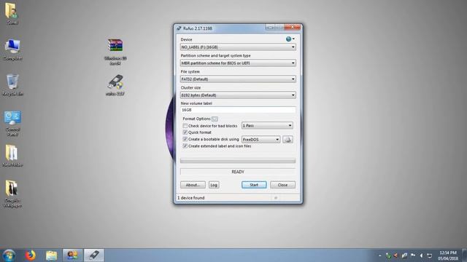Open the Partition scheme dropdown
The height and width of the screenshot is (262, 467).
point(238,63)
